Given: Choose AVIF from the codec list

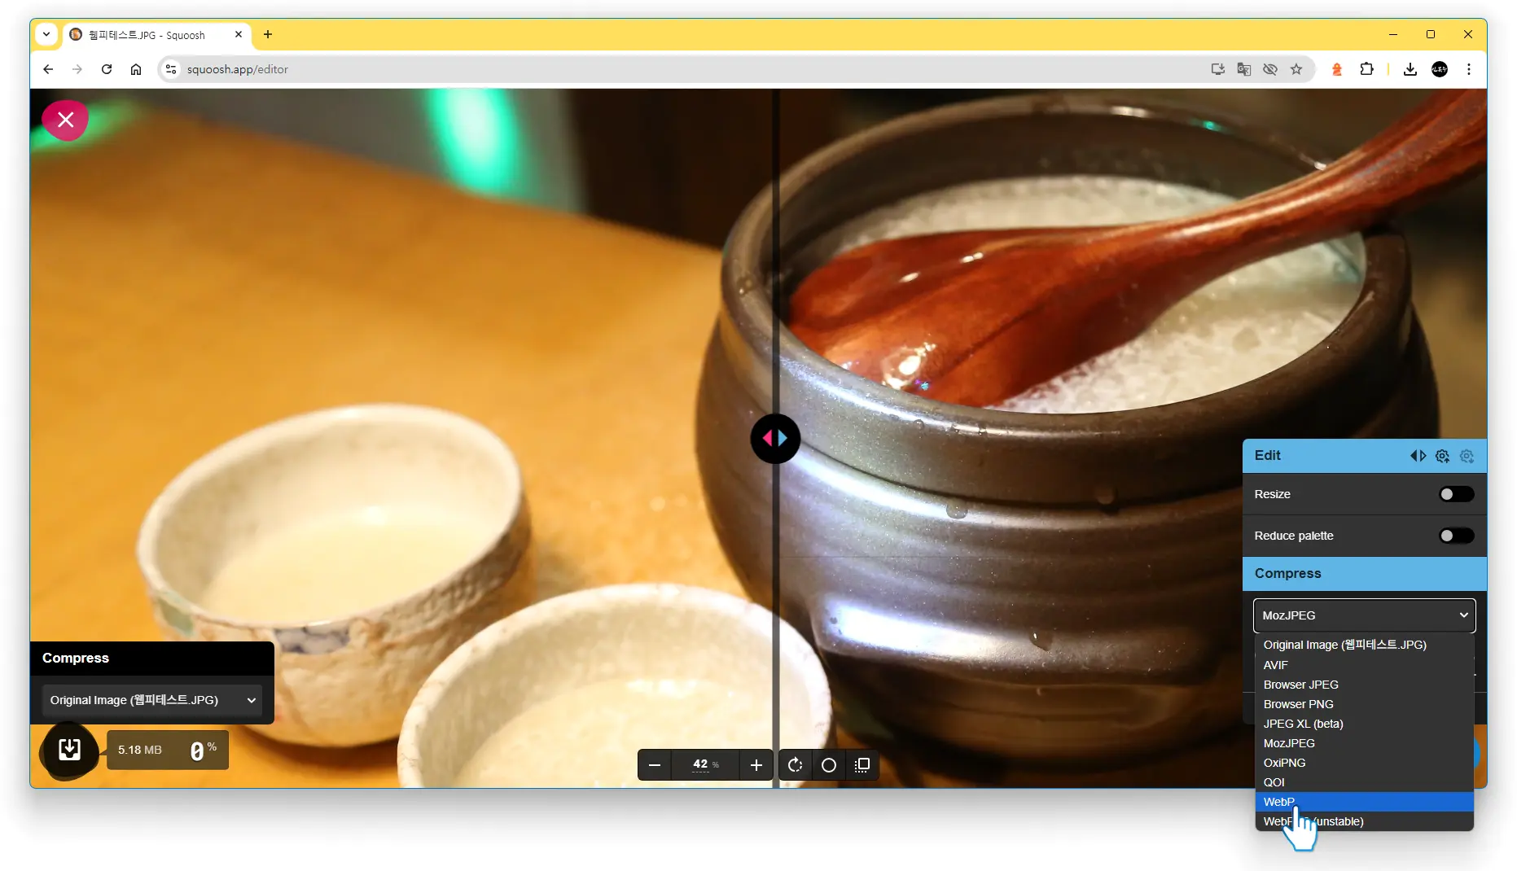Looking at the screenshot, I should (1364, 665).
